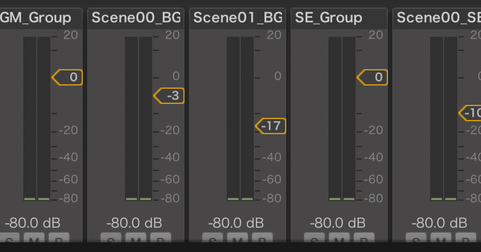The image size is (481, 252).
Task: Select the -3 fader handle on Scene00_BG
Action: (x=168, y=96)
